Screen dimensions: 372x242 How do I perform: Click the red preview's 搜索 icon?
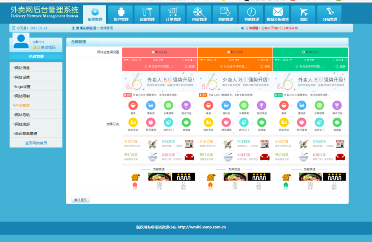click(186, 67)
